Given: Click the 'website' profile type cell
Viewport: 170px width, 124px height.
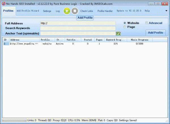Looking at the screenshot, I should 47,44.
